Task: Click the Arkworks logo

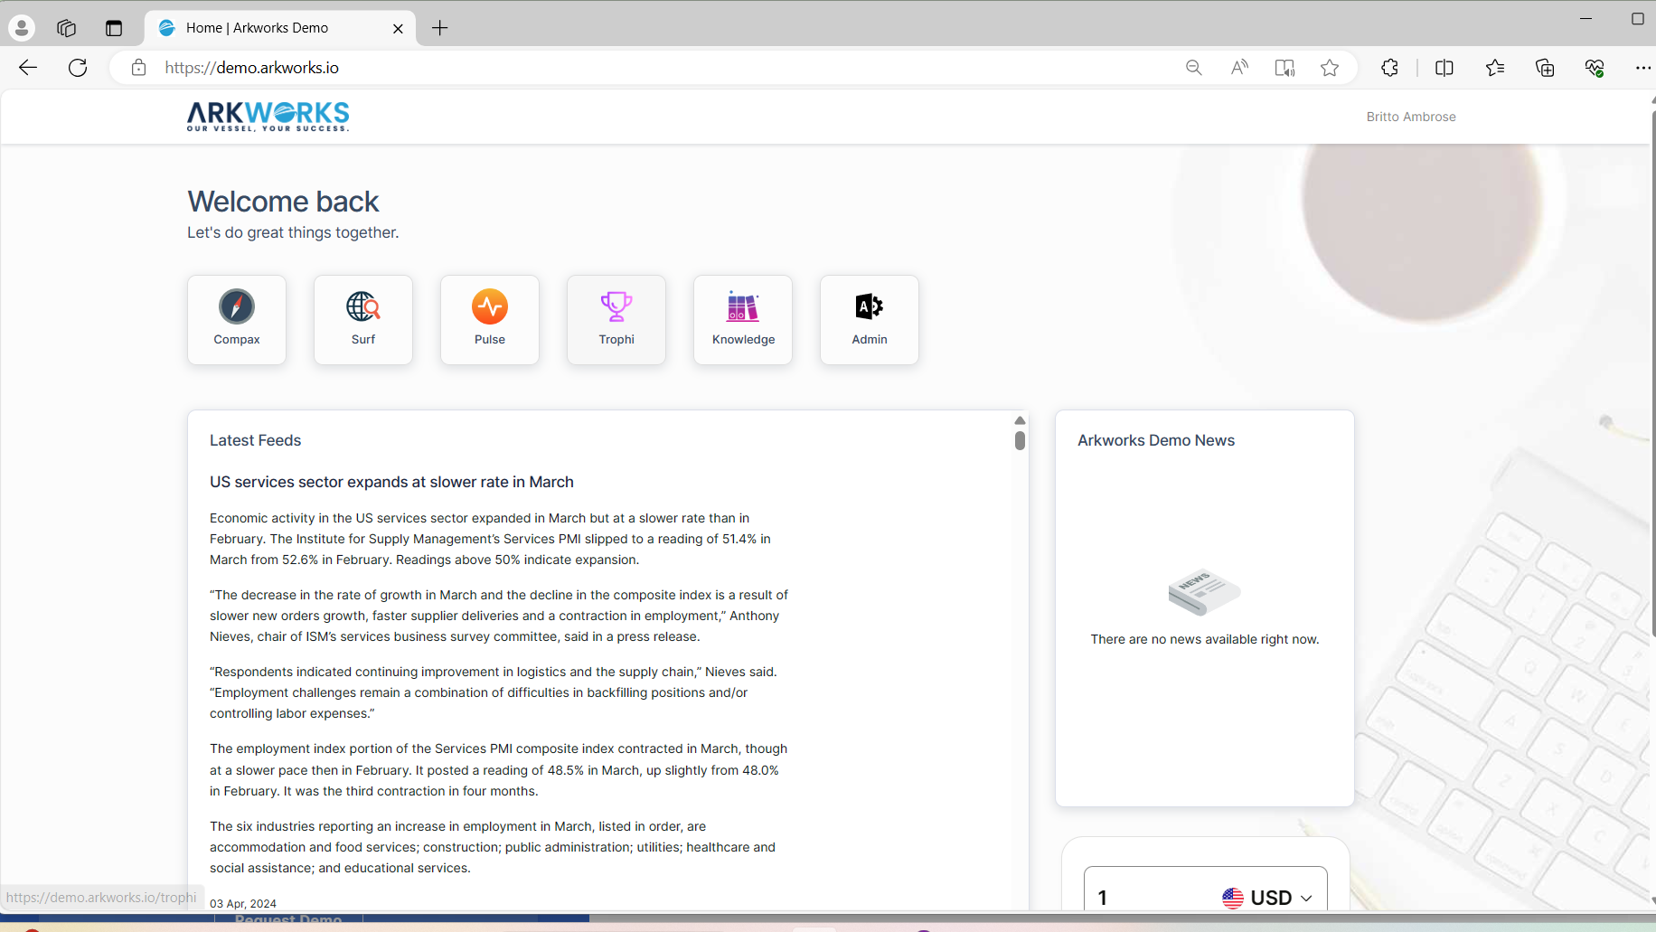Action: click(268, 117)
